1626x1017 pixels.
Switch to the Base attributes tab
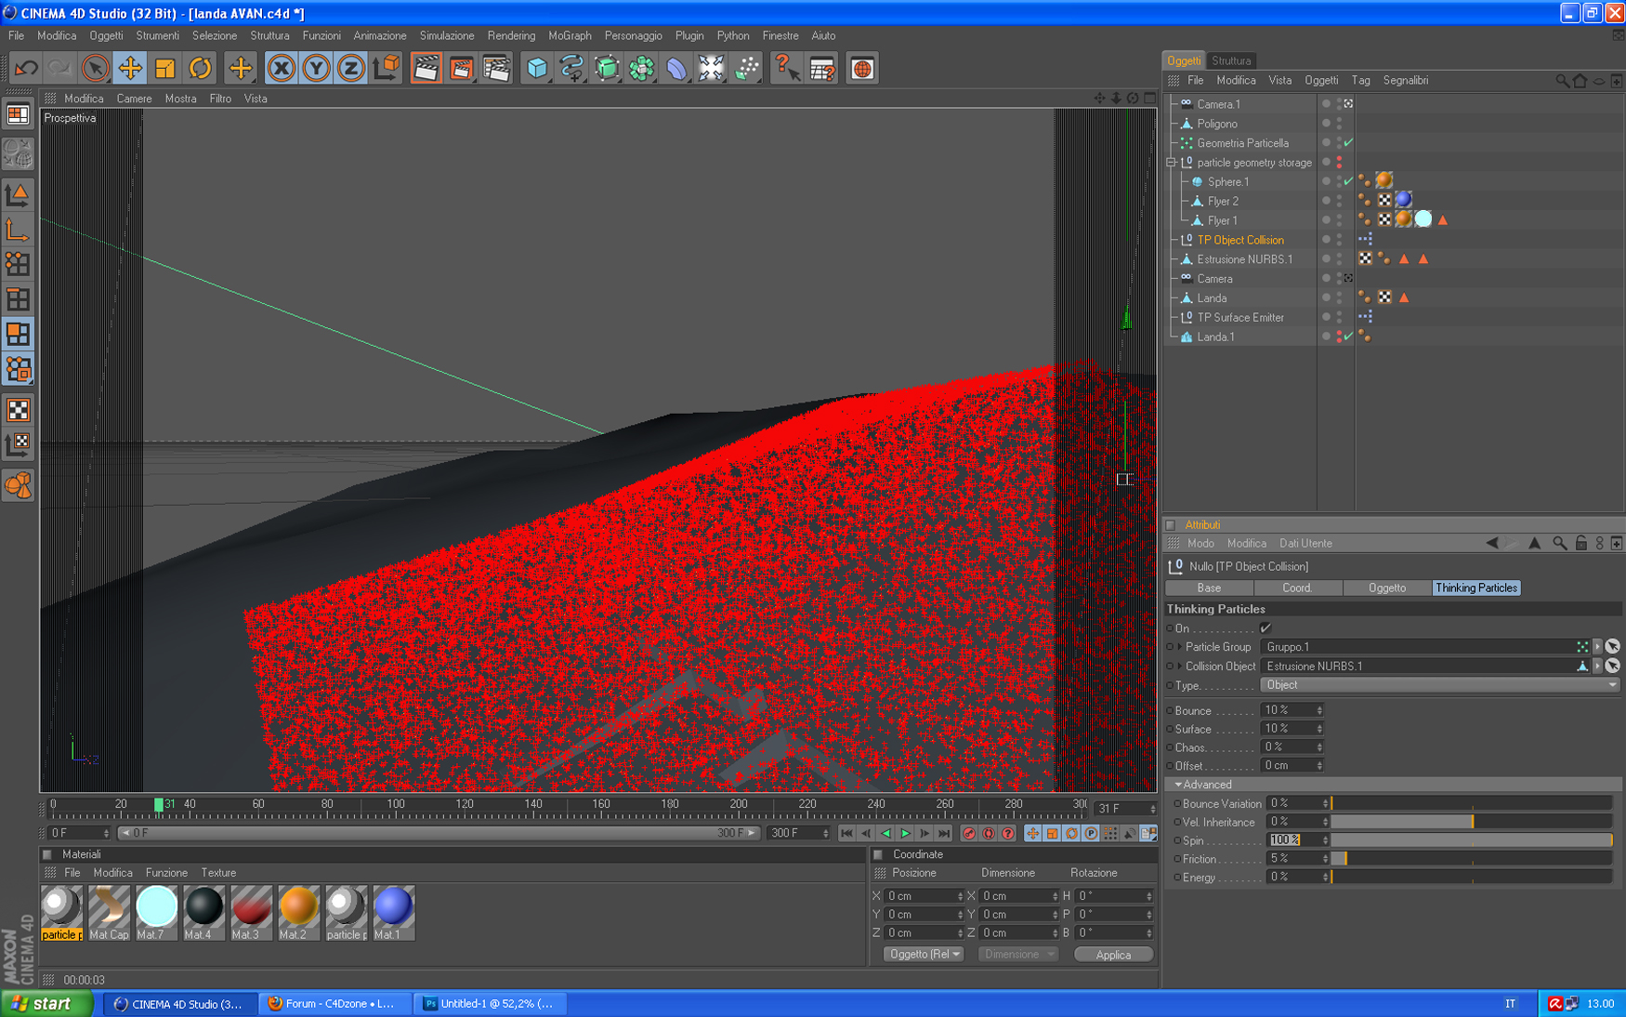click(1209, 588)
